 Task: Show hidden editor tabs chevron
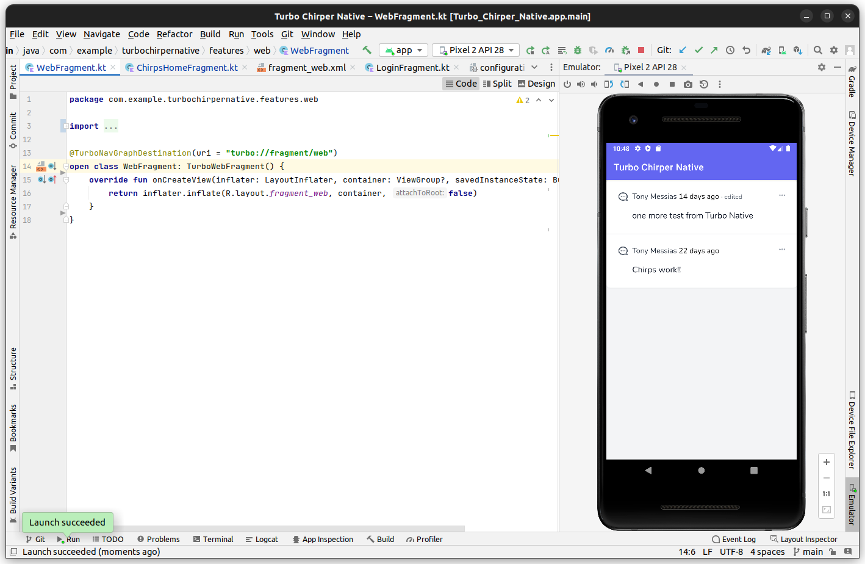click(x=534, y=67)
